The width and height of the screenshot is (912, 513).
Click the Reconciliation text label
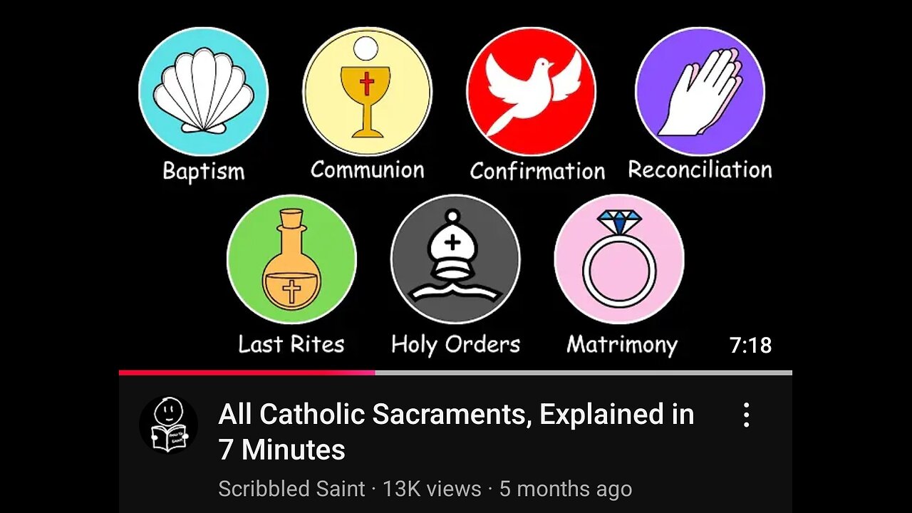(x=700, y=170)
